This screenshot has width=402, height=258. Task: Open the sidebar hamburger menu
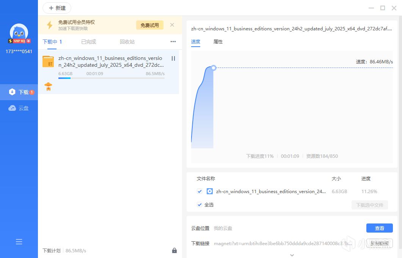point(19,242)
